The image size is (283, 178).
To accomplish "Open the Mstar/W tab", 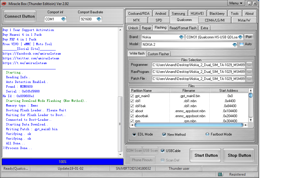I will 244,20.
